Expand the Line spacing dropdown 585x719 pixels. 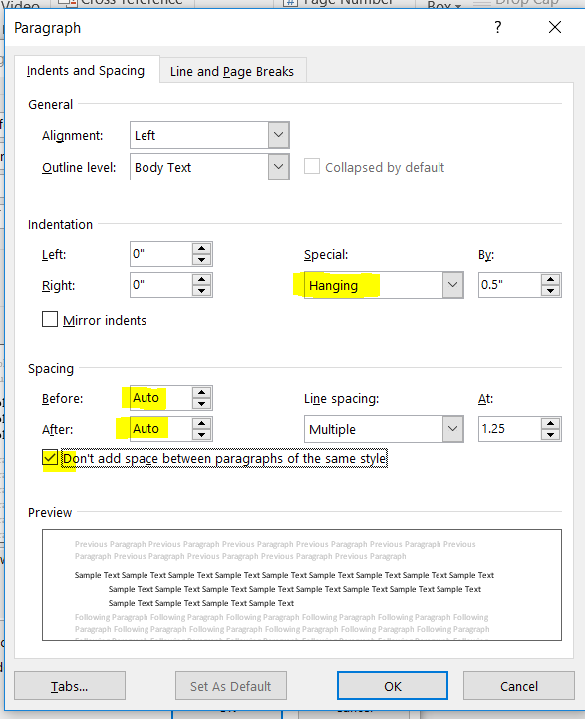(x=452, y=429)
